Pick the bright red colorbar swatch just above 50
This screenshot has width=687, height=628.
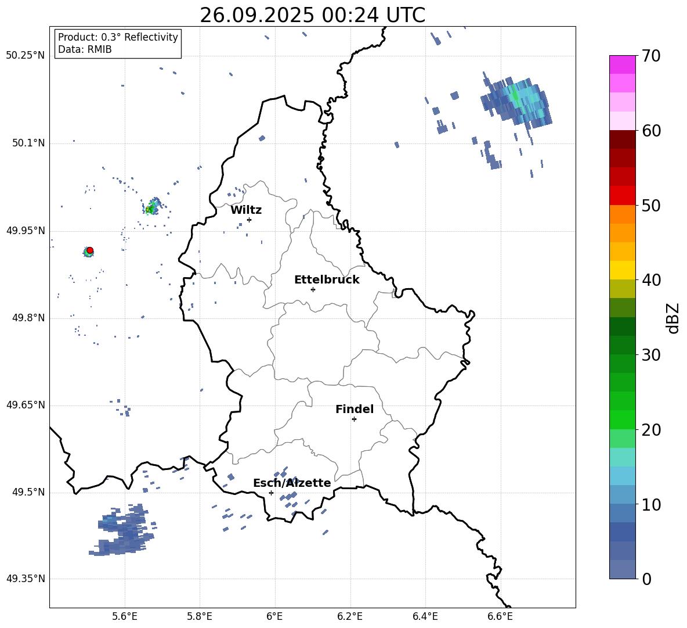tap(622, 195)
